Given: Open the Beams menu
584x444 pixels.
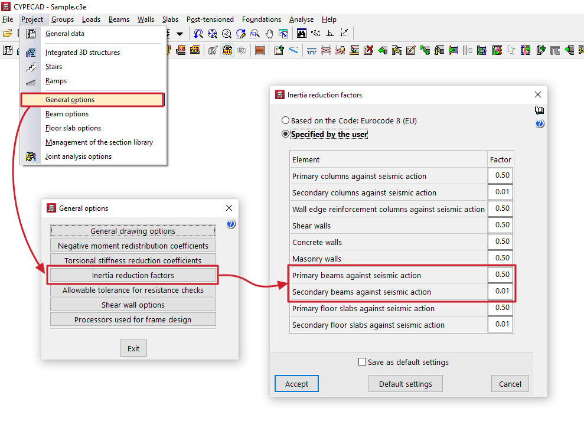Looking at the screenshot, I should [x=119, y=19].
